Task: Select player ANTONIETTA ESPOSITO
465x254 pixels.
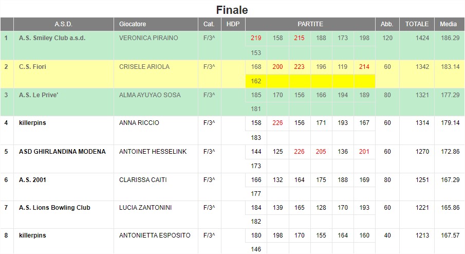Action: 155,235
